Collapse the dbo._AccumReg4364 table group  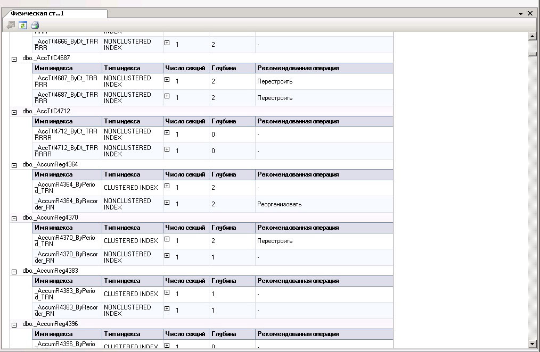14,165
